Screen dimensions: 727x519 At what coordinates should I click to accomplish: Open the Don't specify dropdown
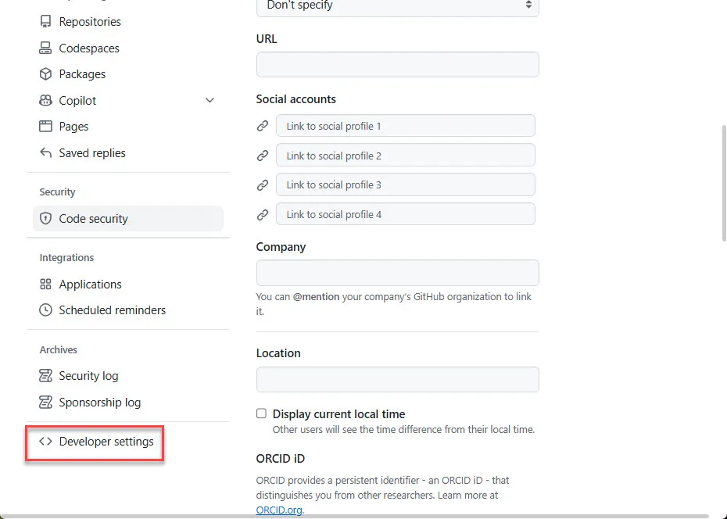pyautogui.click(x=397, y=6)
